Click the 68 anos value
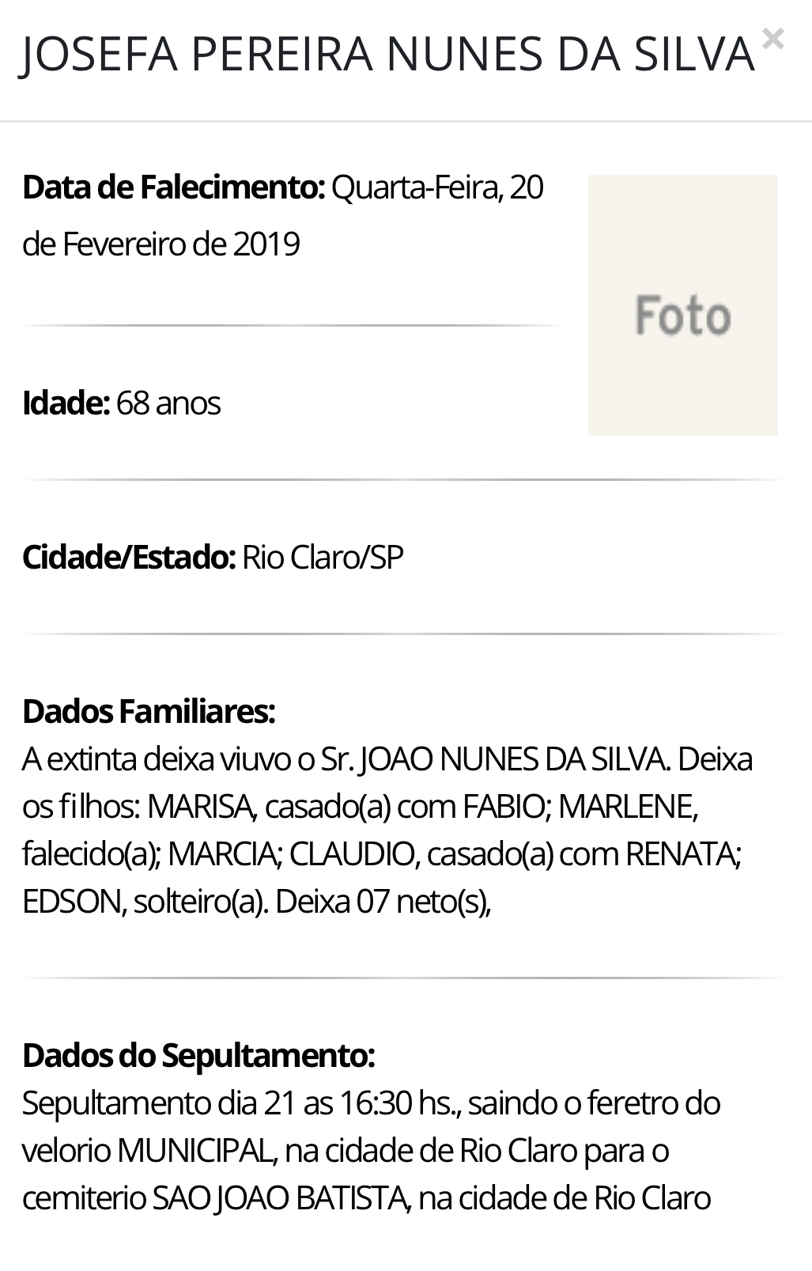Image resolution: width=812 pixels, height=1271 pixels. 168,403
